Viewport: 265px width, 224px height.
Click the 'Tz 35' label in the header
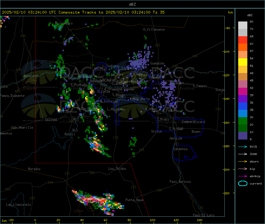(159, 12)
